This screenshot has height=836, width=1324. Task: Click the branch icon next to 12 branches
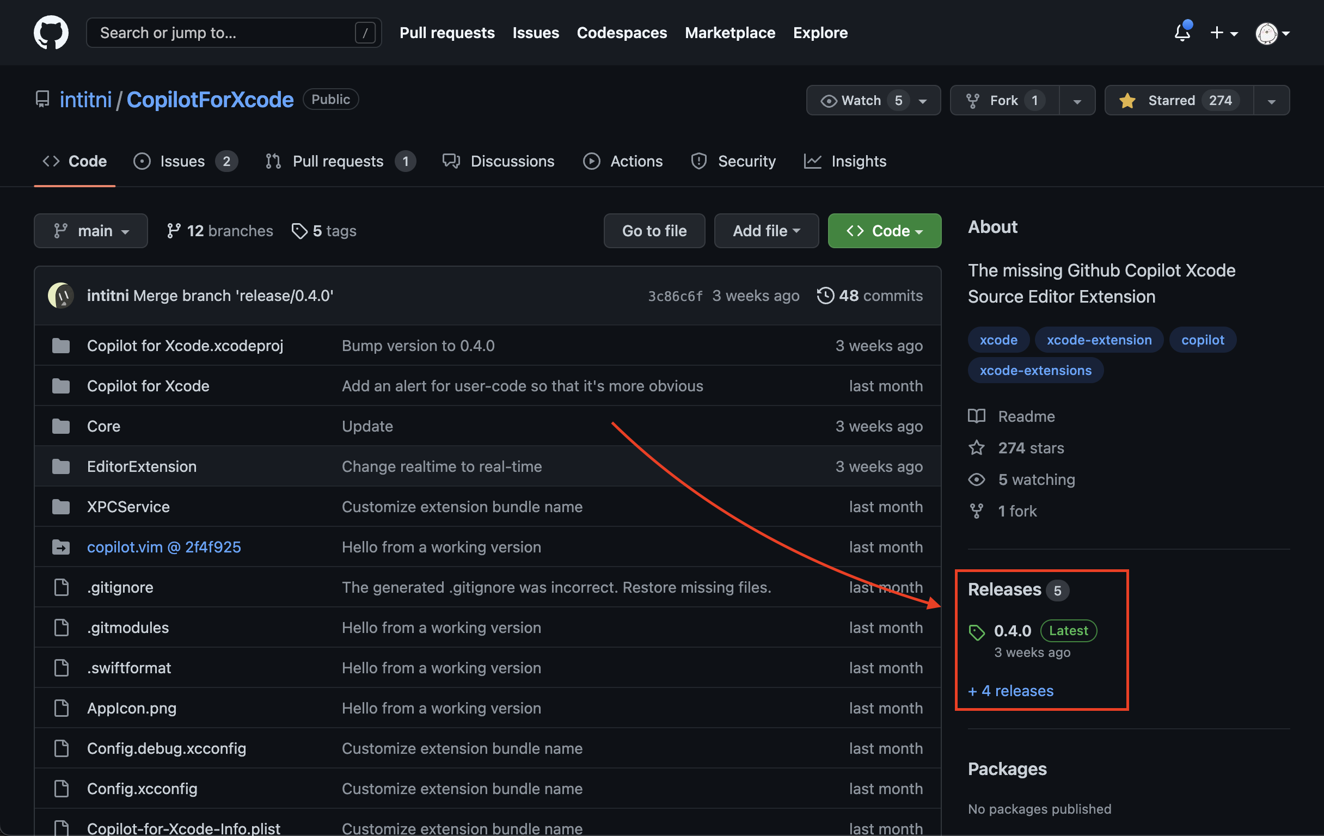[x=174, y=231]
